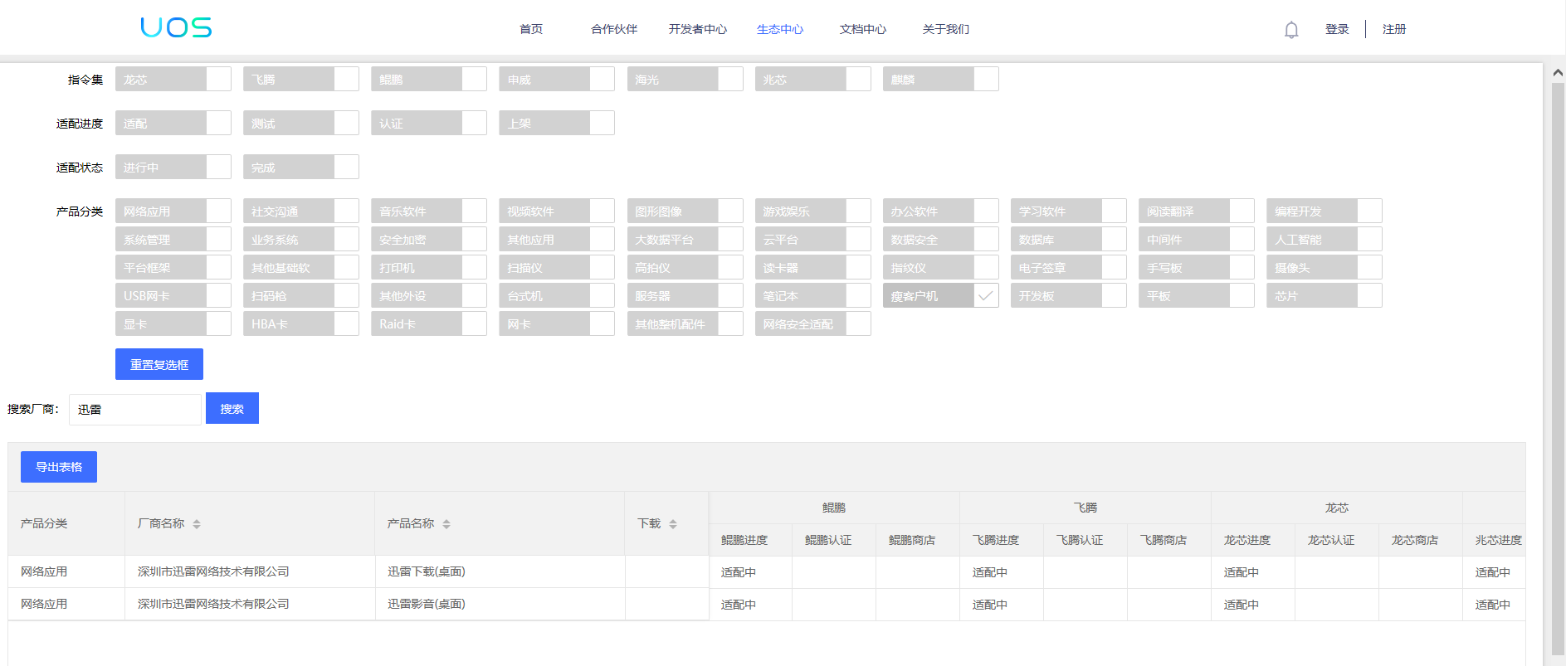Toggle the 完成 status checkbox
The image size is (1566, 666).
(347, 168)
